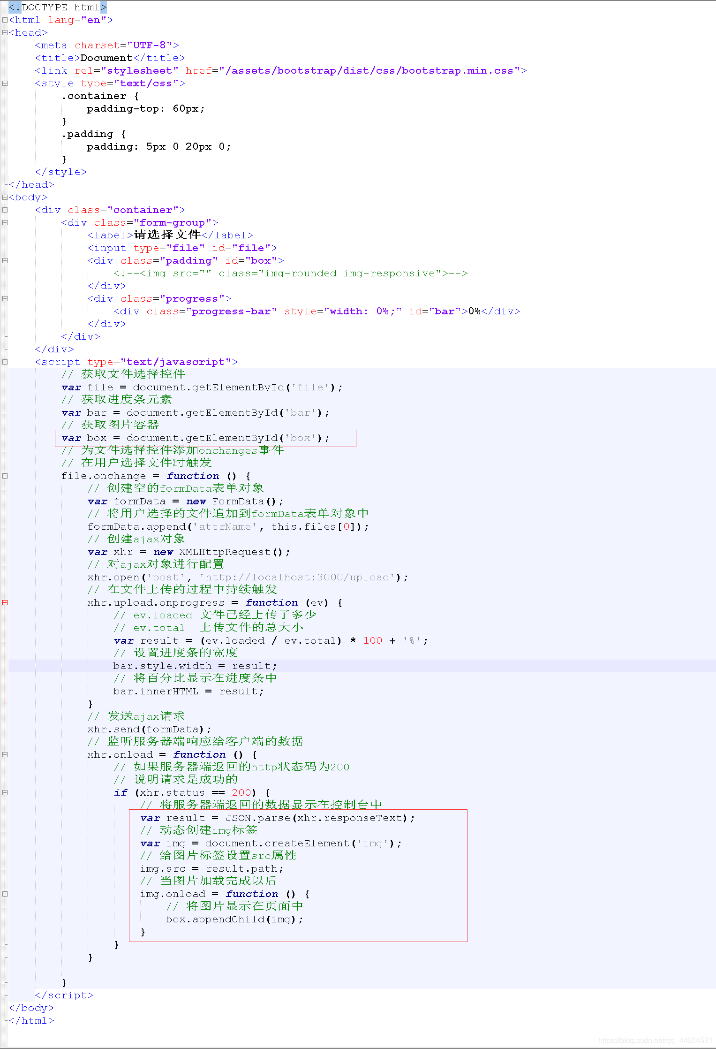Click the var file = document.getElementById('file') line

tap(202, 388)
